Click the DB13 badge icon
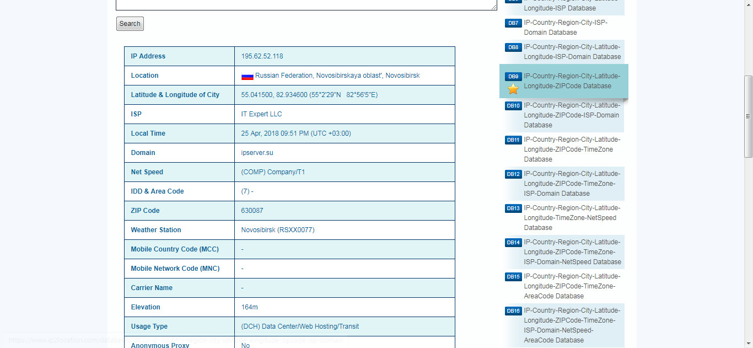753x348 pixels. 513,208
